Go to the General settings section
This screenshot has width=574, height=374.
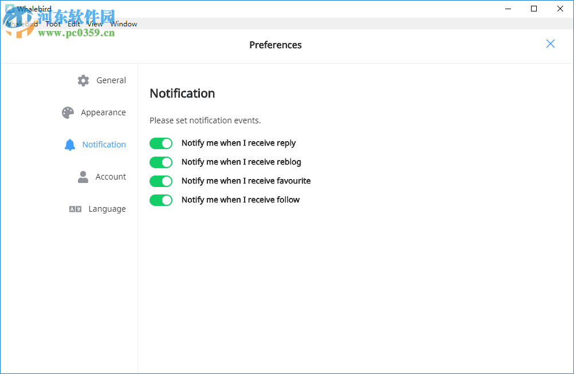tap(111, 80)
